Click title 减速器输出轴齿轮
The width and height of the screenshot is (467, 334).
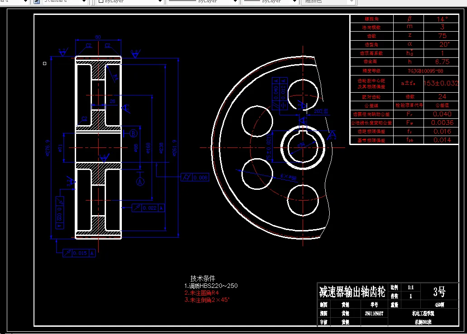tap(352, 292)
